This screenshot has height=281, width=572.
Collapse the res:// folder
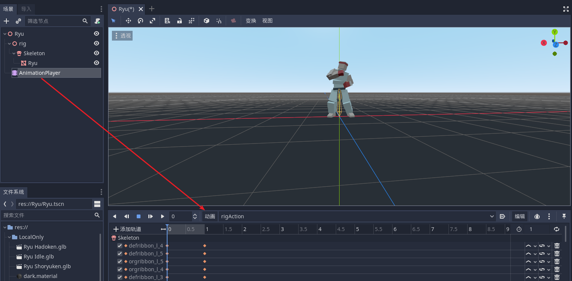point(5,227)
